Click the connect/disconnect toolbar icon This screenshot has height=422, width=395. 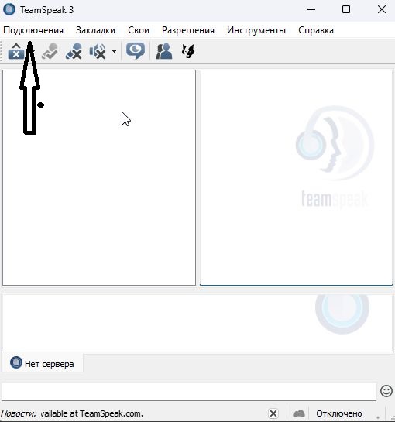16,51
